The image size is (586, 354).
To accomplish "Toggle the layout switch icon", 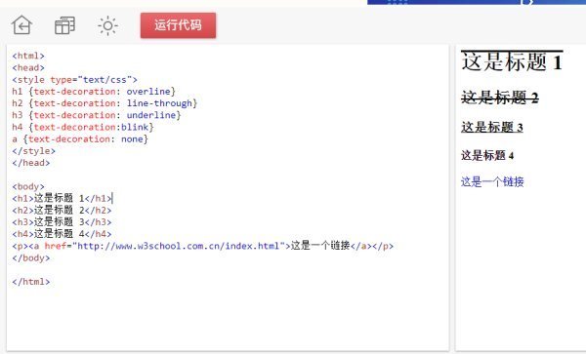I will (64, 25).
